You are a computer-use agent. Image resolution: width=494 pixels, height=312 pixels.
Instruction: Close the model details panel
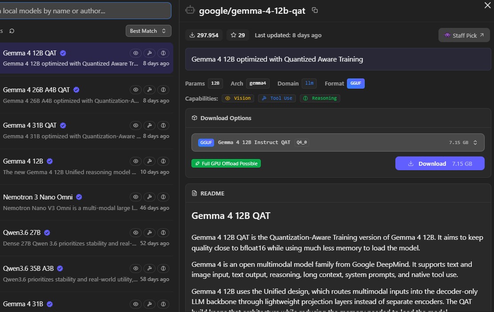pyautogui.click(x=487, y=5)
